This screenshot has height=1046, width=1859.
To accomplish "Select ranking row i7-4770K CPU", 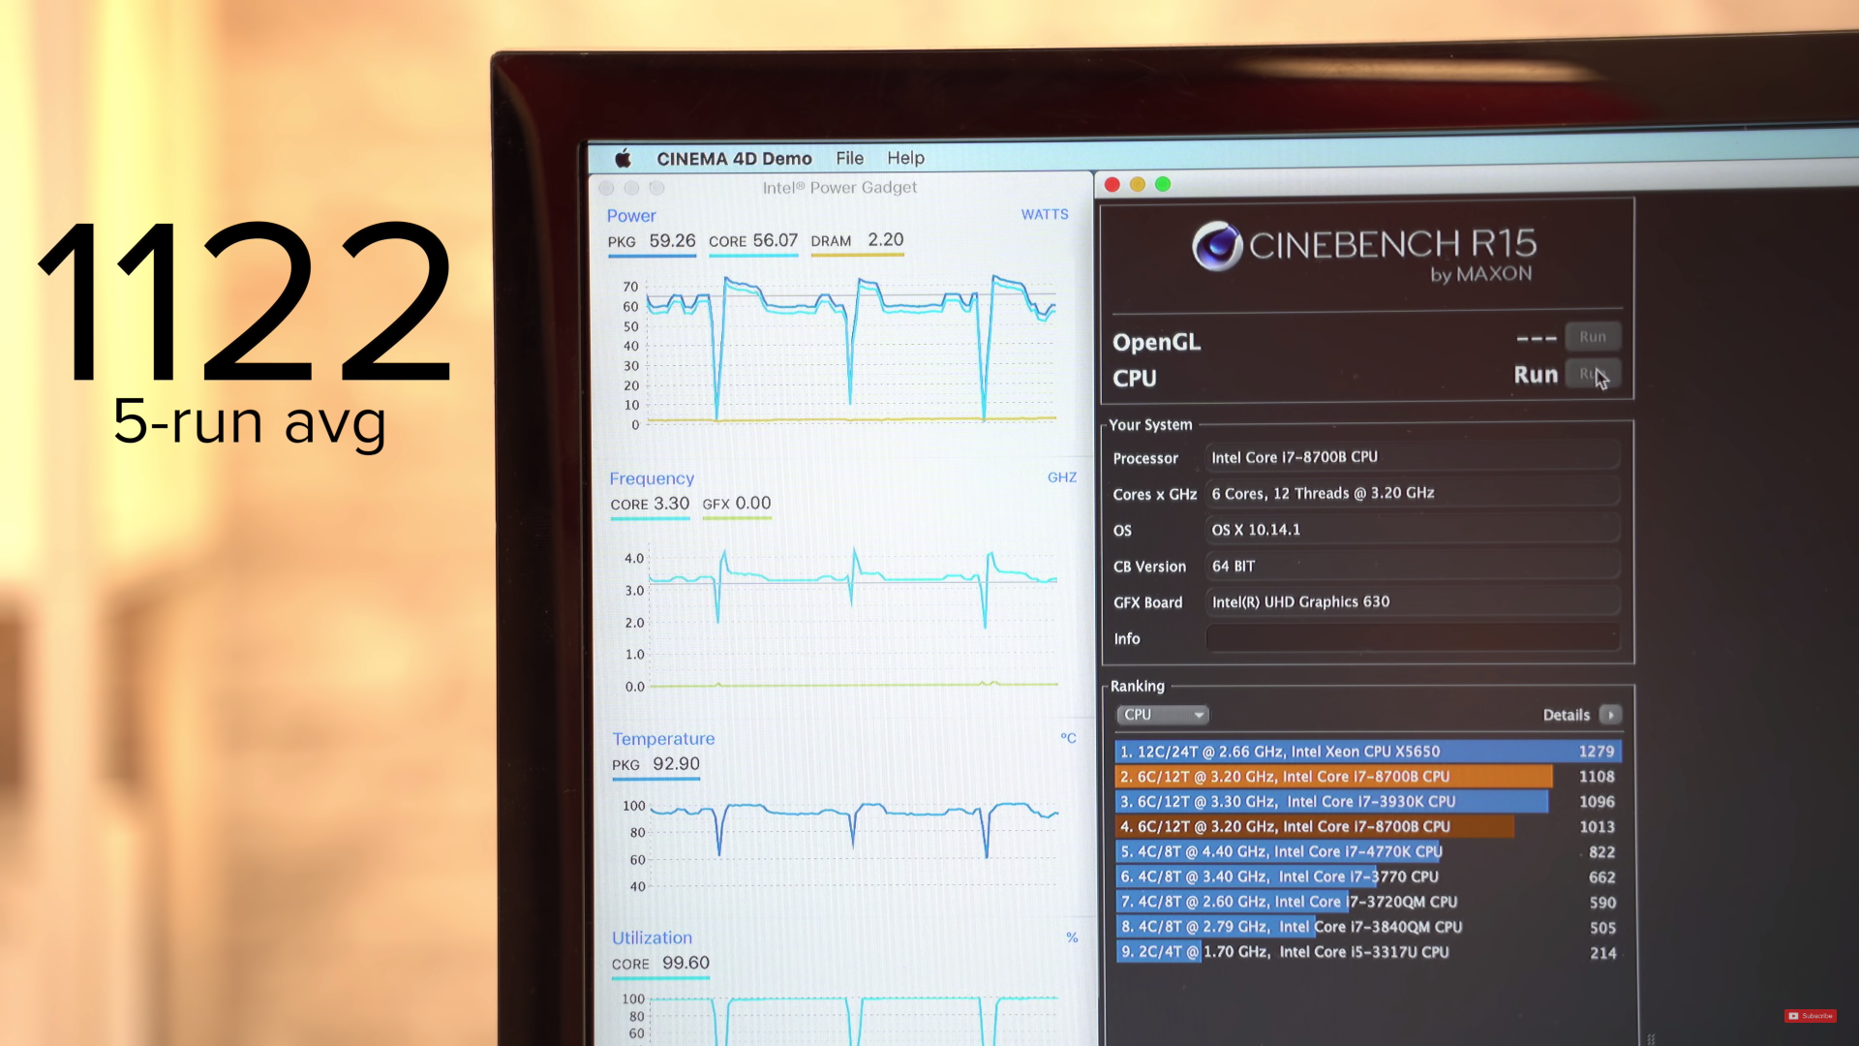I will [1368, 852].
